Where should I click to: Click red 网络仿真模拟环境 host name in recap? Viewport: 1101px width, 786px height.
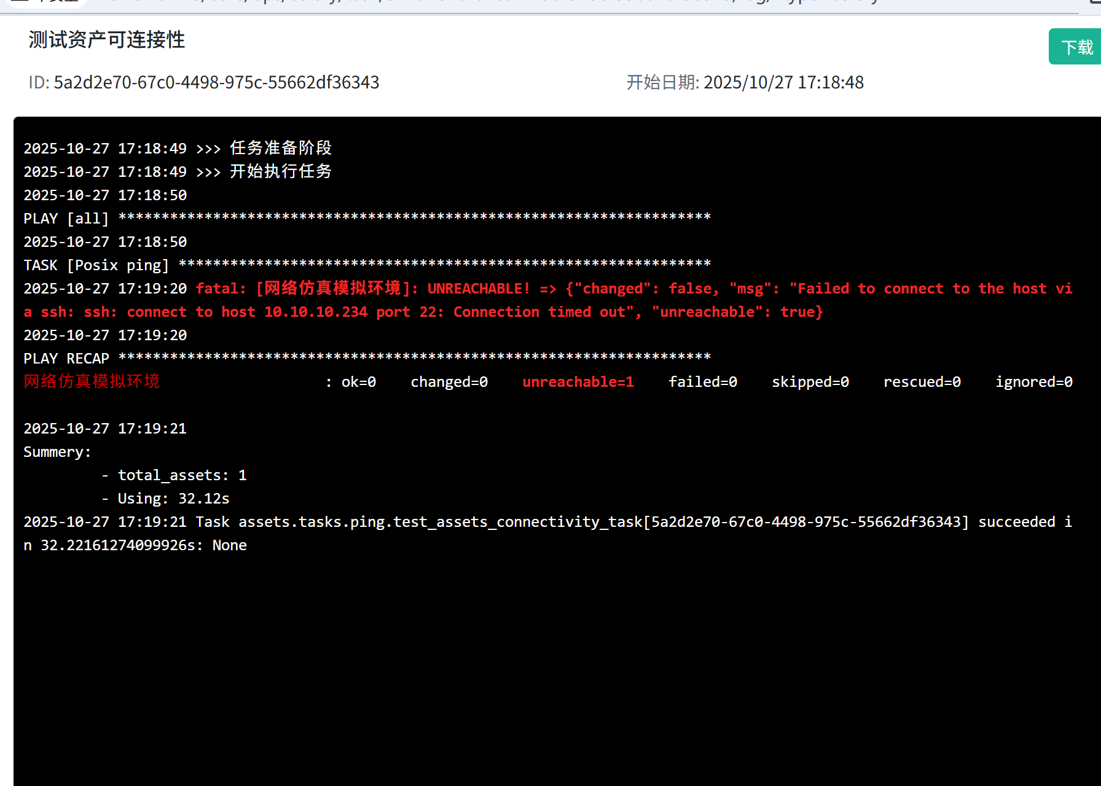click(x=92, y=382)
